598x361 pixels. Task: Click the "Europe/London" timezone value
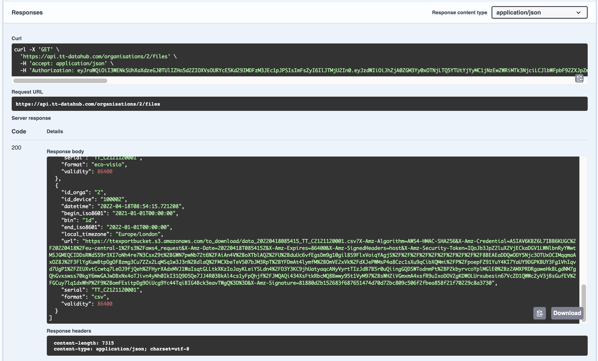(138, 234)
